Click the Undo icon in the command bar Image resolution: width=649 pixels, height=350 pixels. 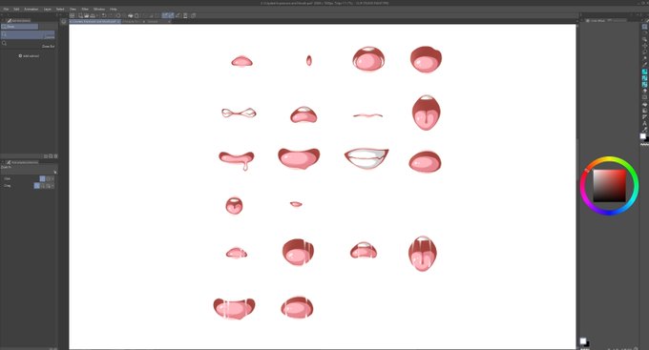(104, 15)
